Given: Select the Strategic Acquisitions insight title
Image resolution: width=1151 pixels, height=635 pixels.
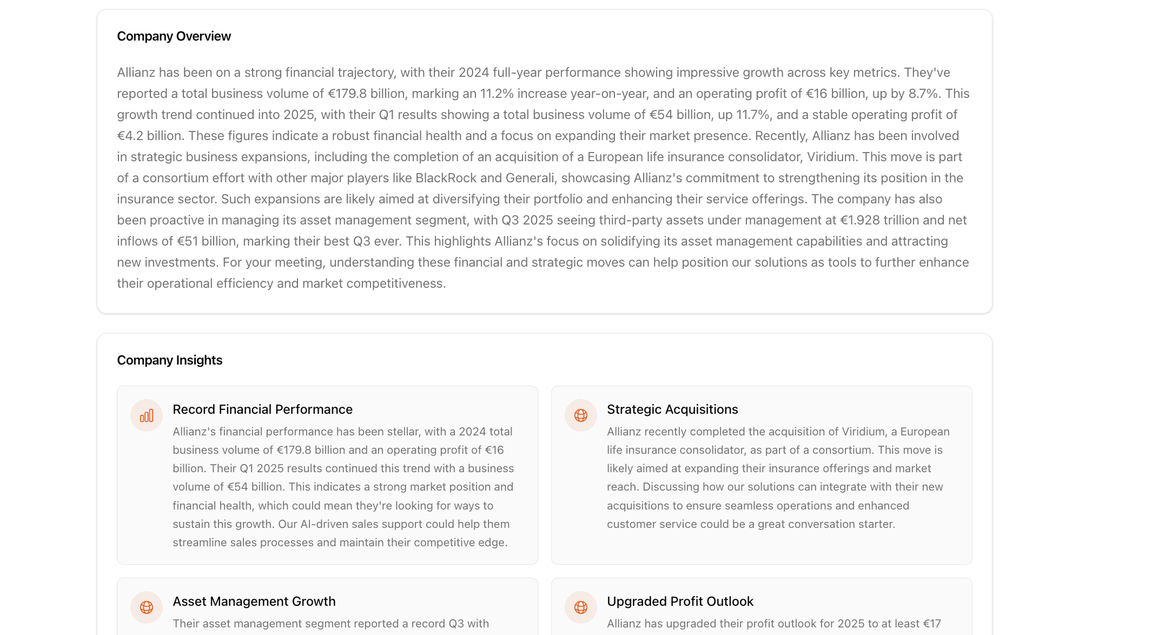Looking at the screenshot, I should tap(672, 409).
